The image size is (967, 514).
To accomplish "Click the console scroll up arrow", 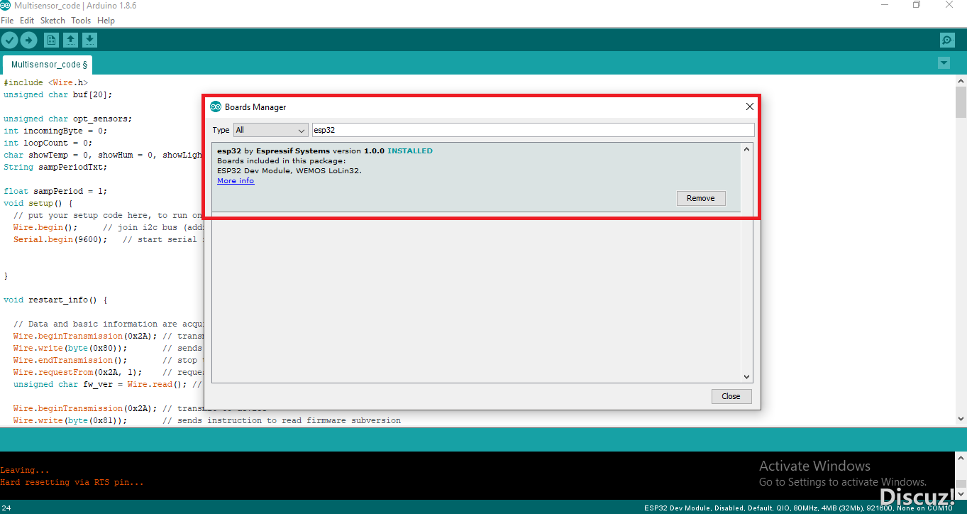I will [961, 457].
